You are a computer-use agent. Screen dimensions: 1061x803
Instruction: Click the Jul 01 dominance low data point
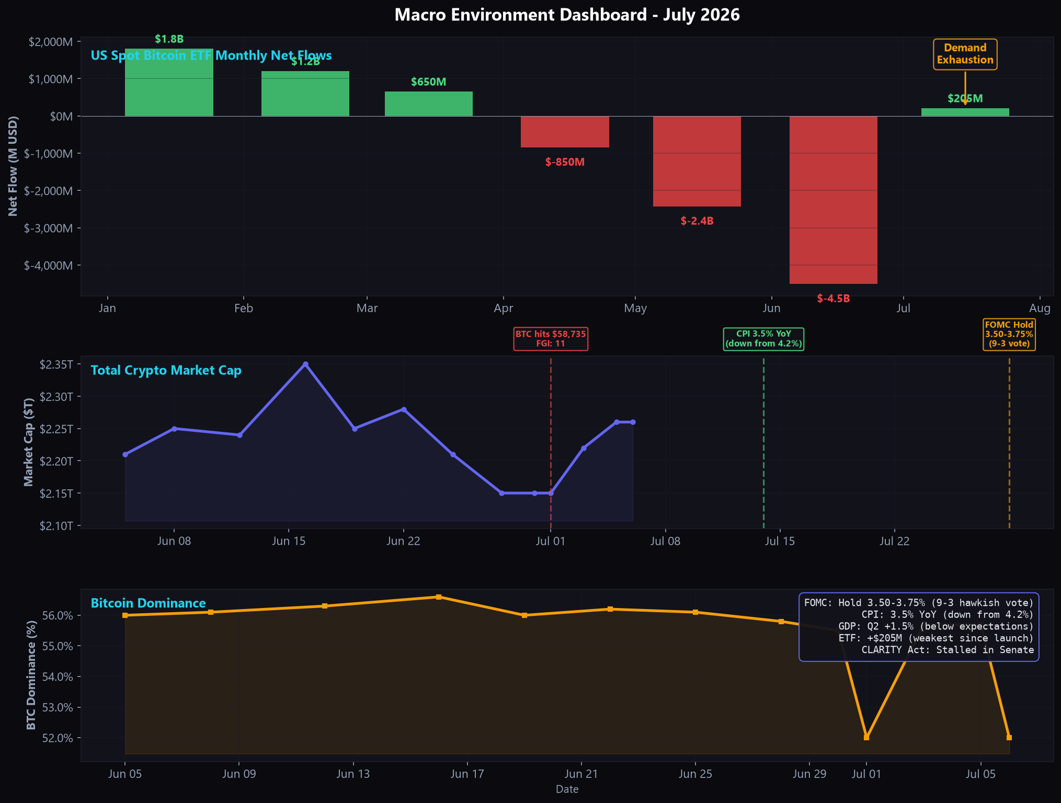pos(866,738)
